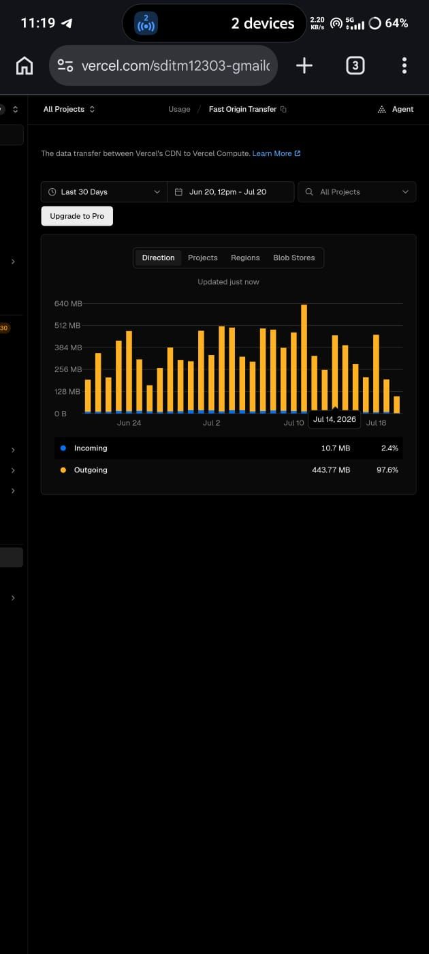Open the tab switcher showing 3
The image size is (429, 954).
coord(355,65)
